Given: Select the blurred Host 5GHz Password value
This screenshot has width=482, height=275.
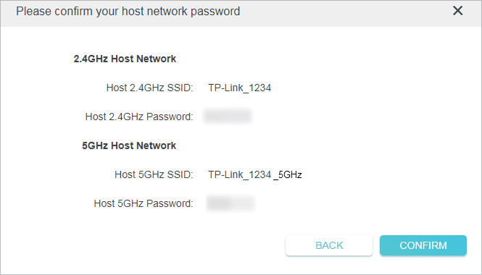Looking at the screenshot, I should [230, 203].
